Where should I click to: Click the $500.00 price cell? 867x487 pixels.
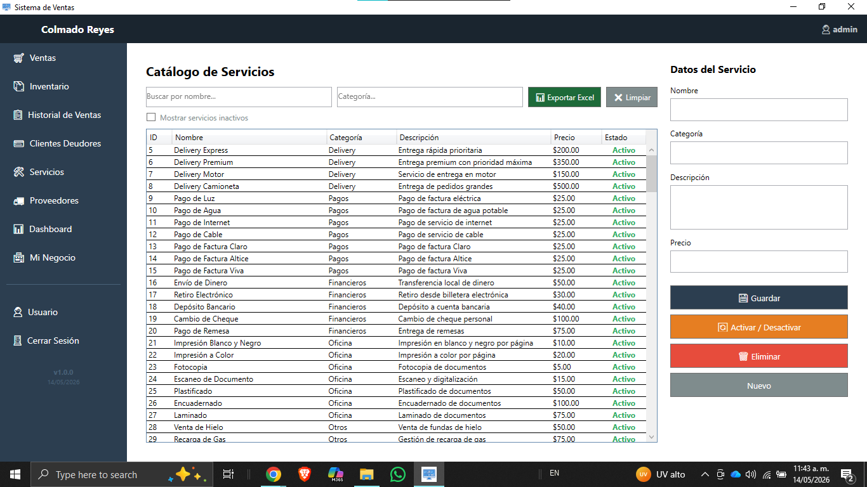[576, 186]
